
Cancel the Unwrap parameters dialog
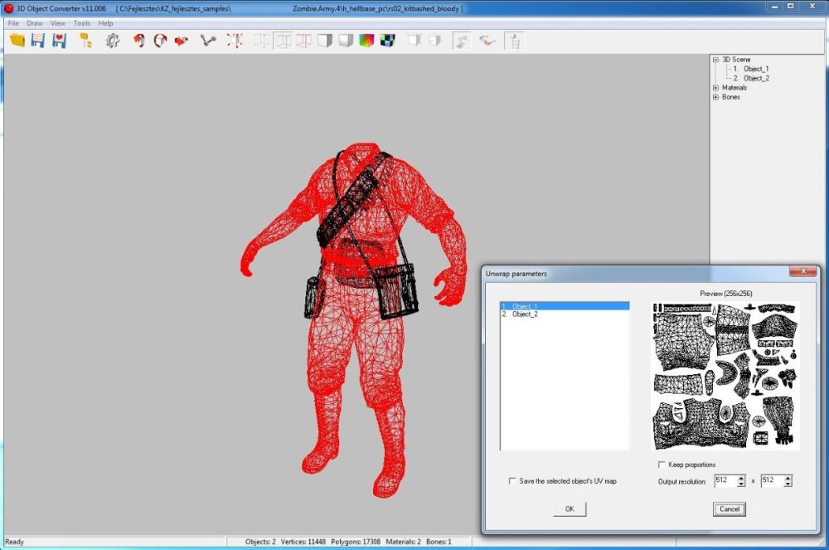pyautogui.click(x=730, y=509)
